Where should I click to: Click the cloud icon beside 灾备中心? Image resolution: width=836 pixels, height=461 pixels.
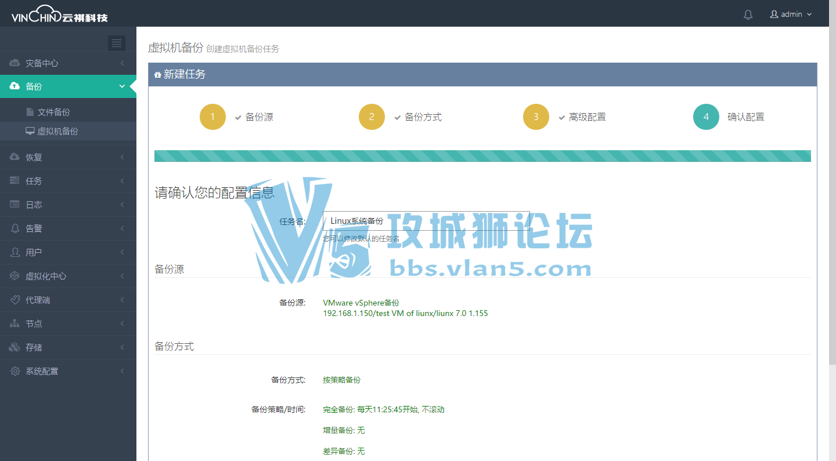click(15, 63)
